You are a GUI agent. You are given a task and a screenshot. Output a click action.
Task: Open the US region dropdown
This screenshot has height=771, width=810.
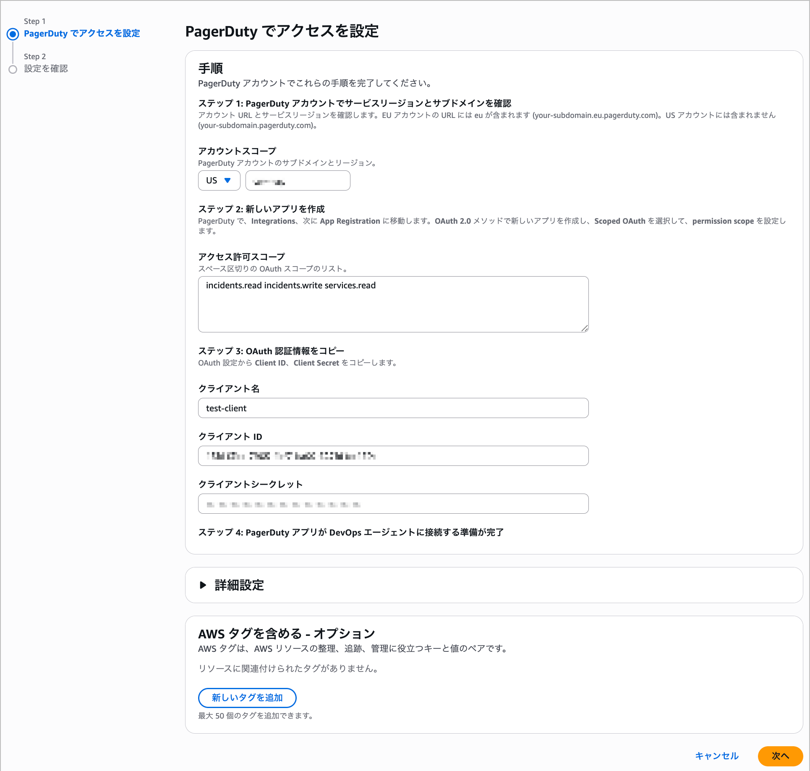[x=219, y=180]
